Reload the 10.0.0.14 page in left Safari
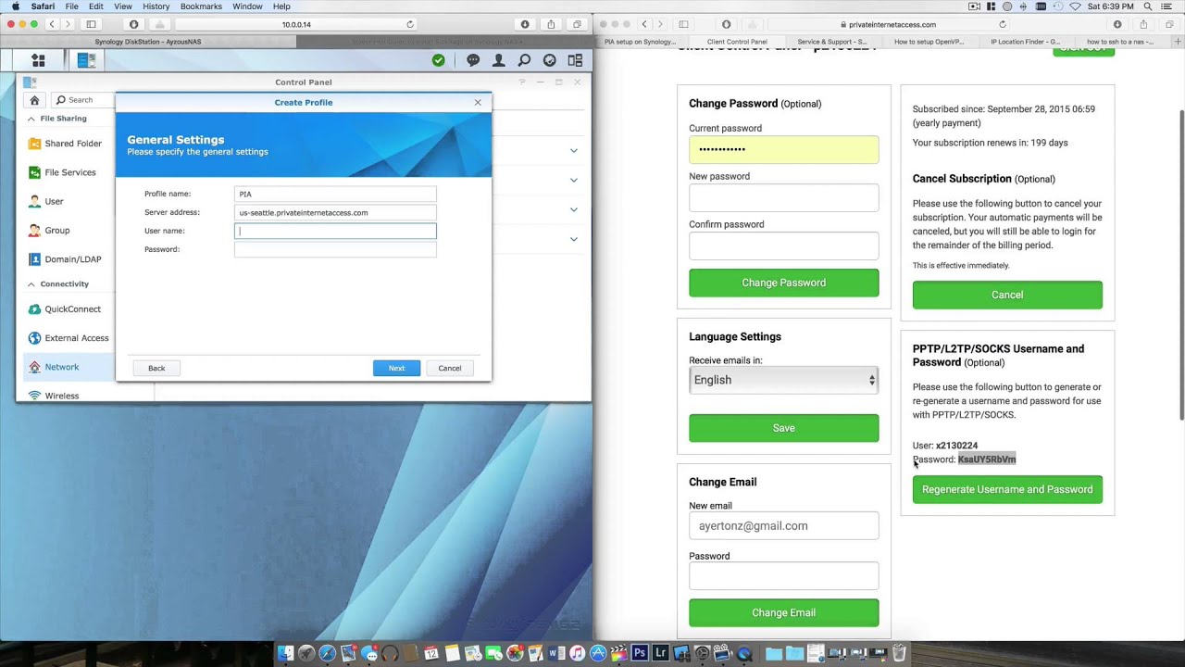This screenshot has height=667, width=1185. 410,24
